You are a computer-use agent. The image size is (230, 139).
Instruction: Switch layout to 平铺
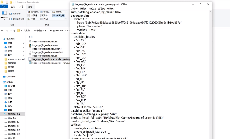click(32, 19)
